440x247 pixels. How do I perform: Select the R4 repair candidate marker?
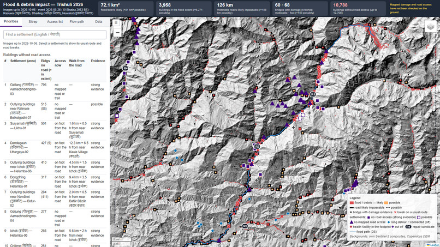126,68
